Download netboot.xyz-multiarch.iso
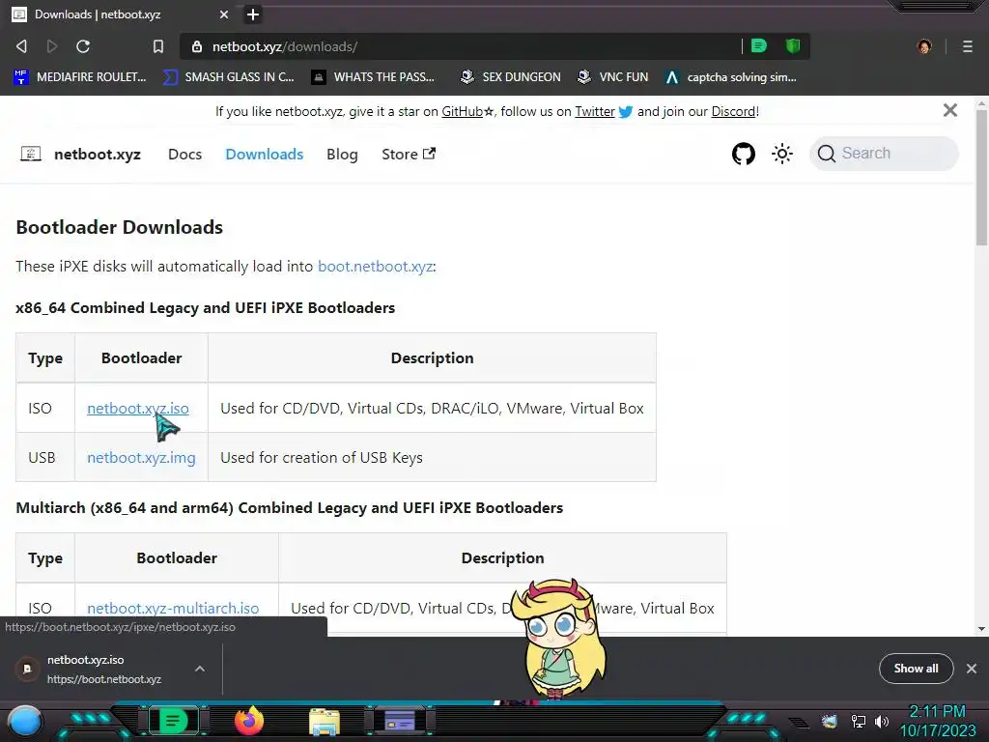 pyautogui.click(x=173, y=609)
